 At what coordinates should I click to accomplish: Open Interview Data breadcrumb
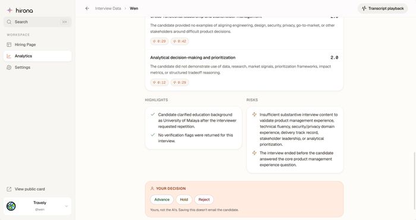[x=108, y=8]
